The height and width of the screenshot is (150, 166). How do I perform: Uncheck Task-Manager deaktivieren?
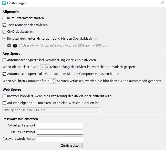(x=4, y=25)
